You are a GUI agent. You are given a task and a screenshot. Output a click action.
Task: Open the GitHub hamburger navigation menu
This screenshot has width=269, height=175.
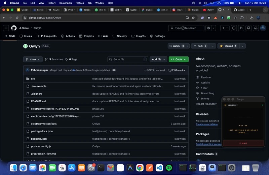6,28
